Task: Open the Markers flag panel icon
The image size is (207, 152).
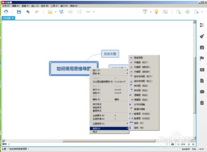Action: [202, 59]
